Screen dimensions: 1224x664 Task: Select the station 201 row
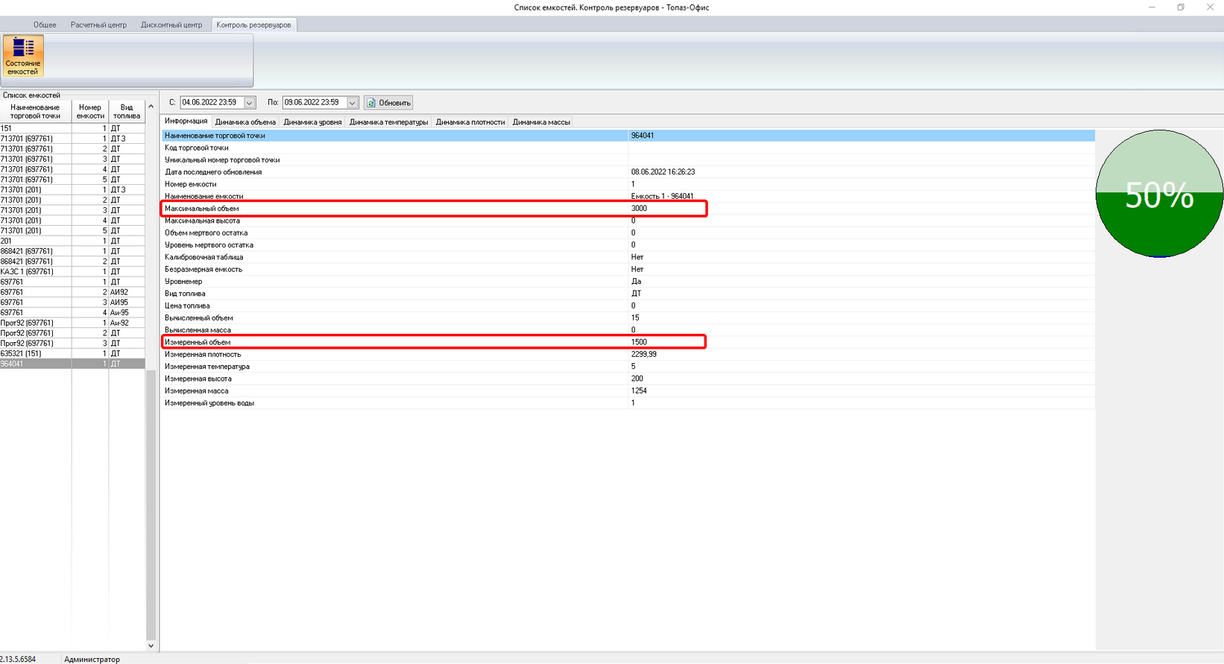pyautogui.click(x=72, y=241)
